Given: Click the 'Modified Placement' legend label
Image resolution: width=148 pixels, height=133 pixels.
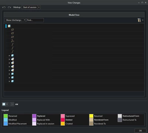Looking at the screenshot, I should [17, 124].
